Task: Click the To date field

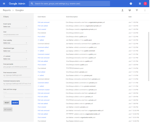Action: click(x=13, y=96)
